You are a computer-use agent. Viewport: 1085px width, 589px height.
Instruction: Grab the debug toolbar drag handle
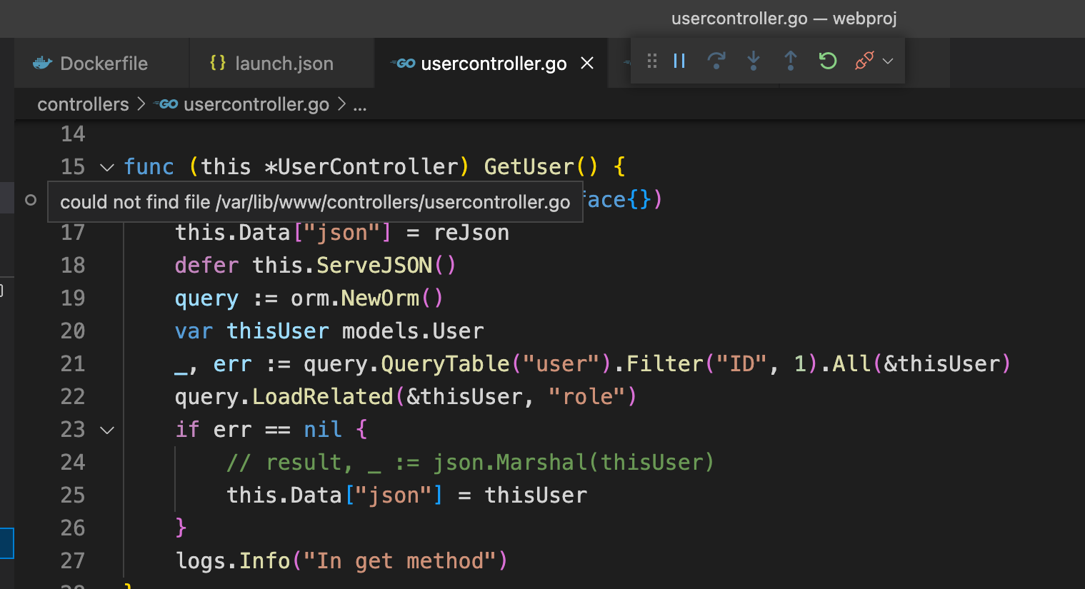pos(651,61)
